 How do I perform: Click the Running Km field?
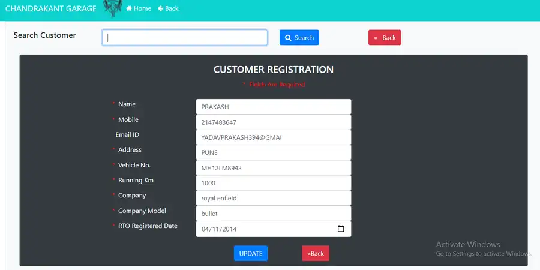[x=273, y=183]
